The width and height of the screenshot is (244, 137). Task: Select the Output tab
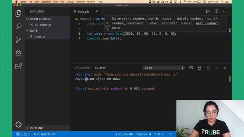101,68
